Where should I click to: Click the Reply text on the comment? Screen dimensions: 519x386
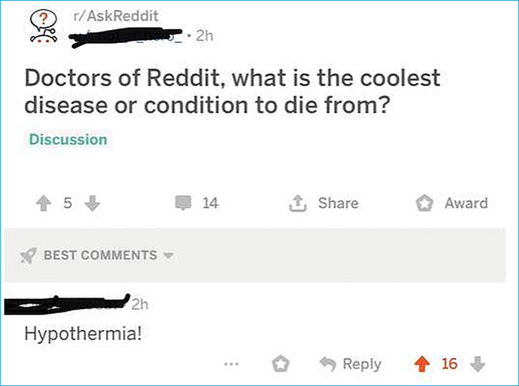[362, 364]
